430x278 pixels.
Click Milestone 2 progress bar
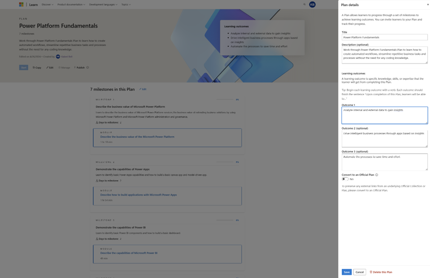[225, 162]
